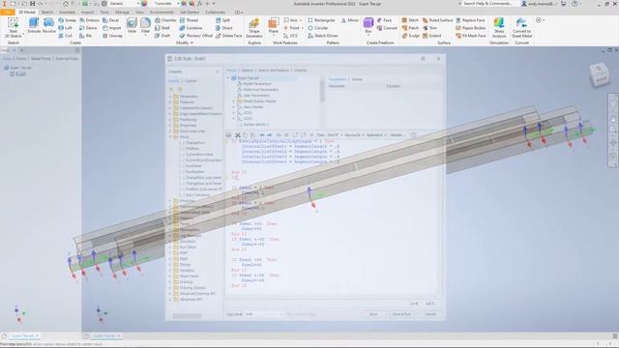619x348 pixels.
Task: Pick the Shell tool
Action: pos(162,28)
